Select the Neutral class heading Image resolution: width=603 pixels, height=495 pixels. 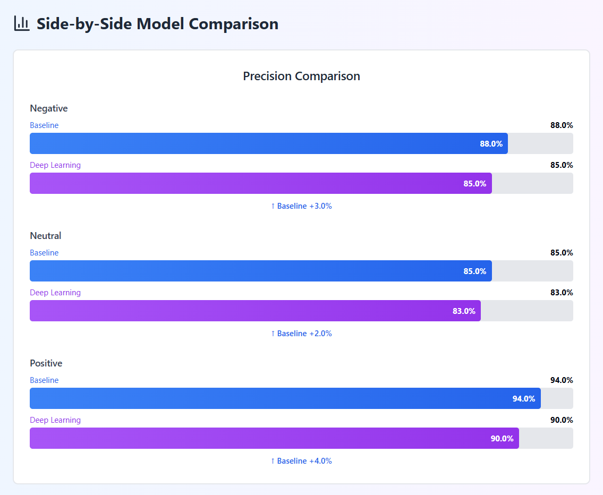(46, 236)
